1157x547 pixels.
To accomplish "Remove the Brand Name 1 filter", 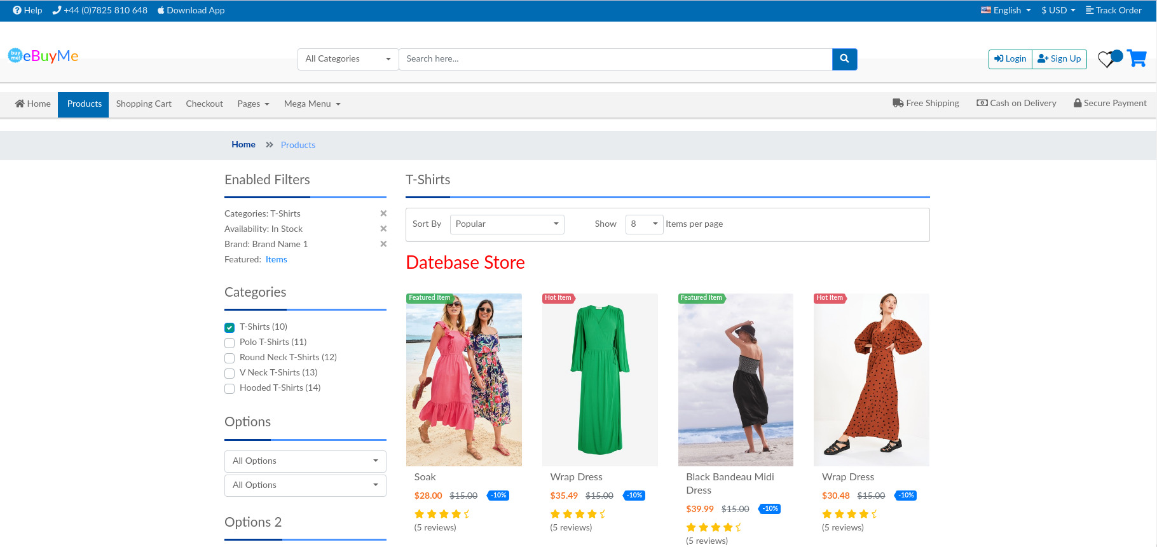I will [x=383, y=244].
